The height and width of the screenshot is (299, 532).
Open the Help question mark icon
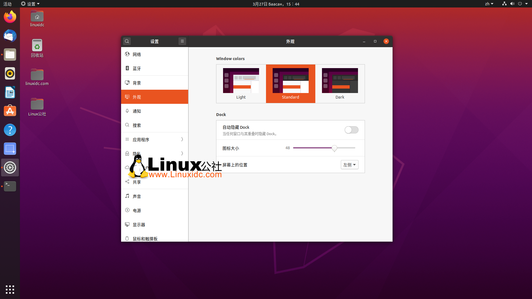point(10,130)
